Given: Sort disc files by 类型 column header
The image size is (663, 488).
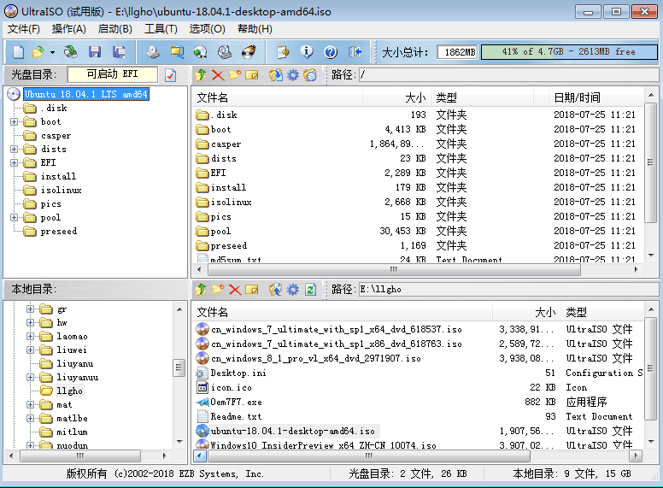Looking at the screenshot, I should tap(482, 97).
